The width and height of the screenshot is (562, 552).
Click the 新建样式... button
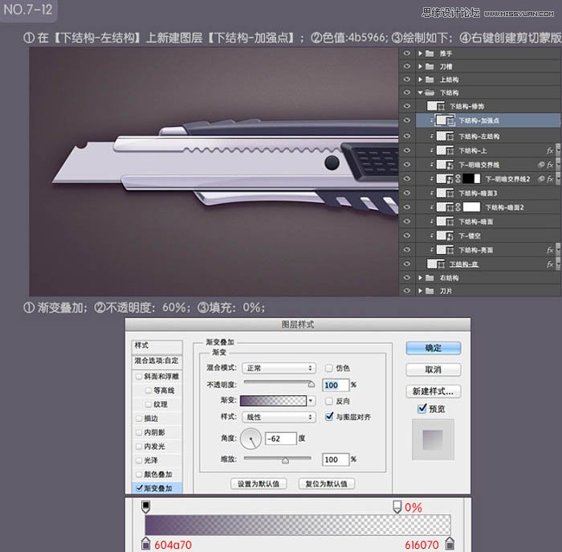pyautogui.click(x=434, y=391)
